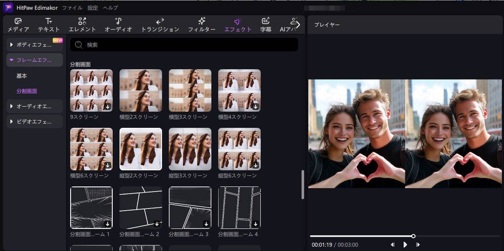Click the HitPaw Edimakor logo icon
The width and height of the screenshot is (504, 251).
pyautogui.click(x=8, y=8)
